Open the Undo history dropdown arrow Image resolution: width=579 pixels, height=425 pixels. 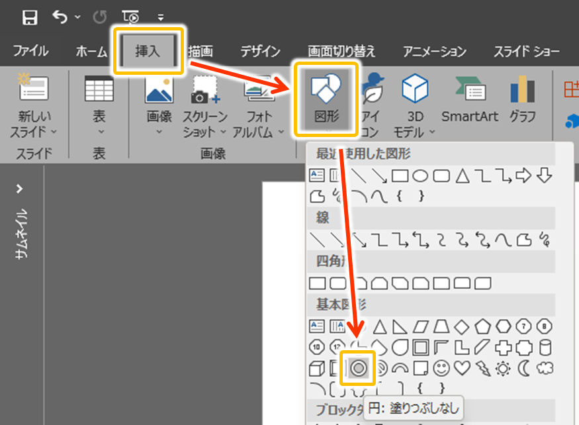click(x=79, y=18)
